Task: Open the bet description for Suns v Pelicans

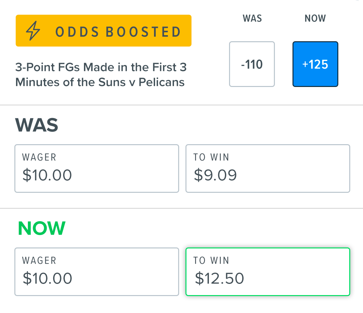Action: click(x=101, y=74)
